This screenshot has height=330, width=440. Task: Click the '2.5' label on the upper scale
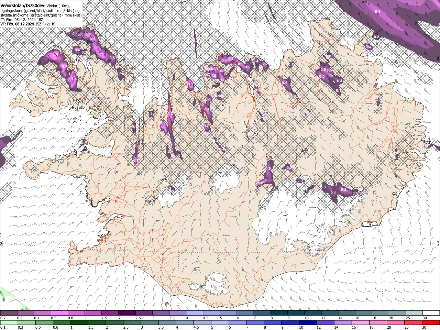tap(138, 318)
